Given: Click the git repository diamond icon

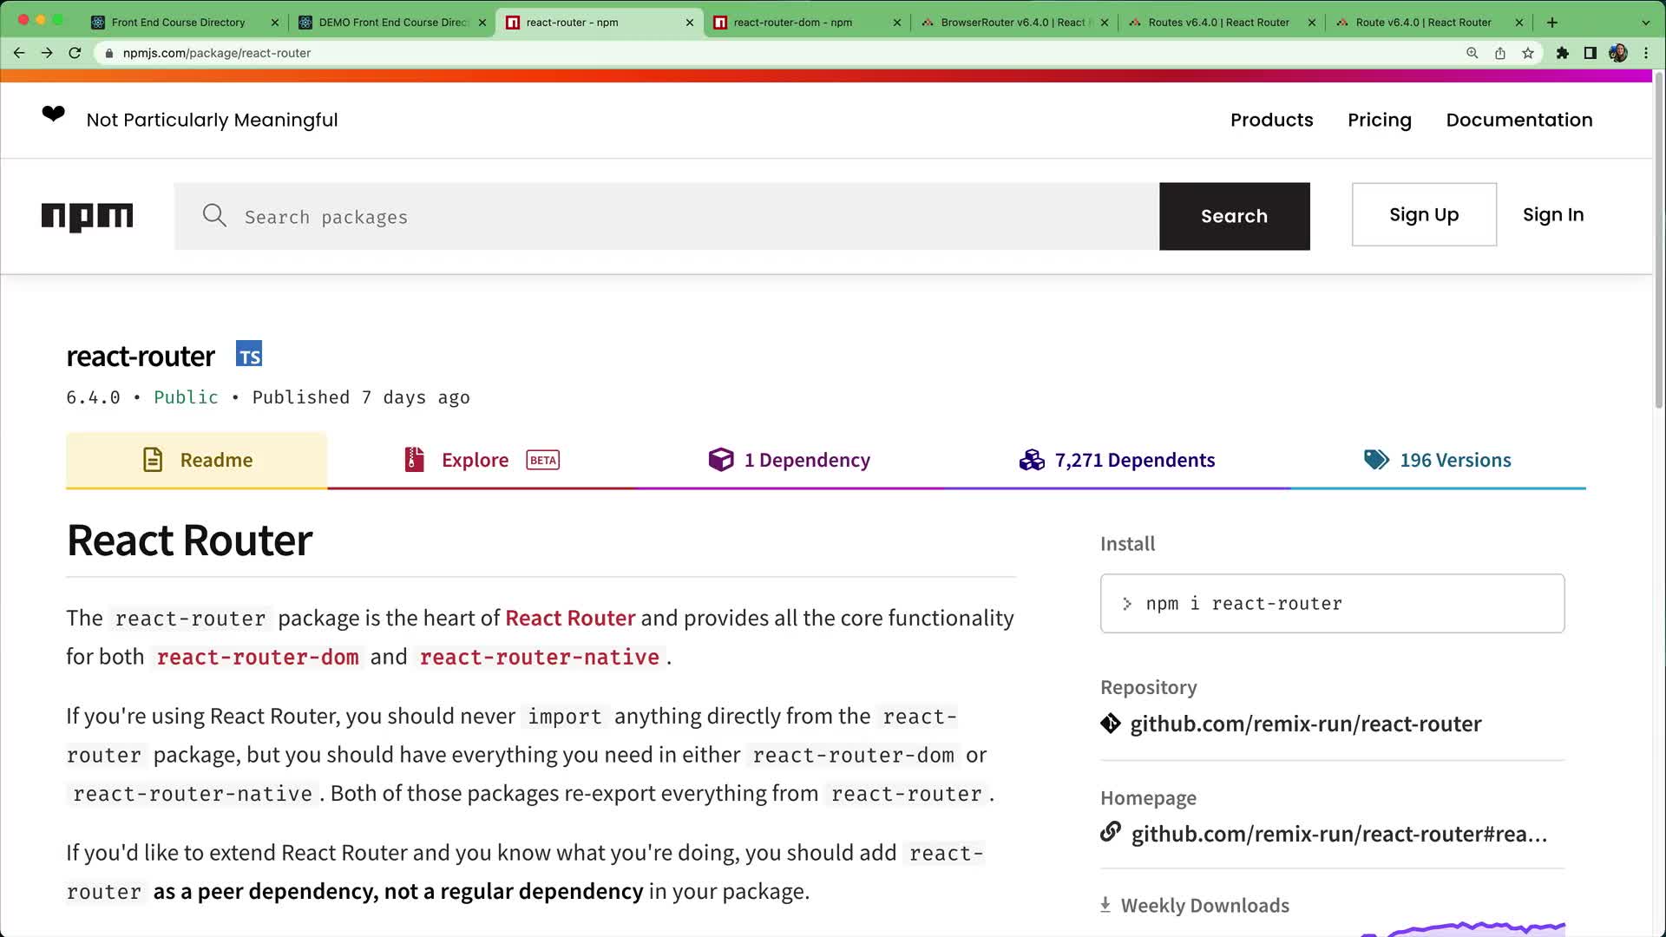Looking at the screenshot, I should (x=1111, y=724).
